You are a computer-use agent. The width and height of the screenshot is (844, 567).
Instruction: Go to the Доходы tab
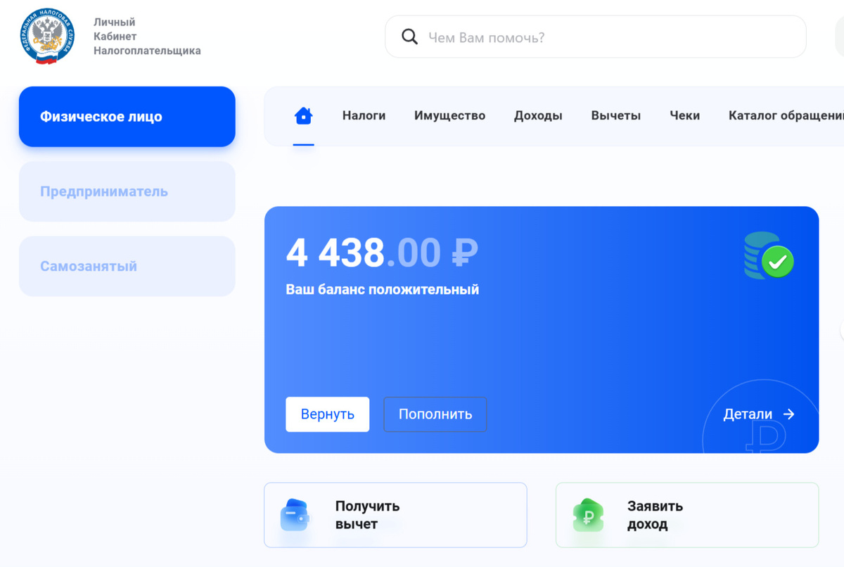pos(538,115)
